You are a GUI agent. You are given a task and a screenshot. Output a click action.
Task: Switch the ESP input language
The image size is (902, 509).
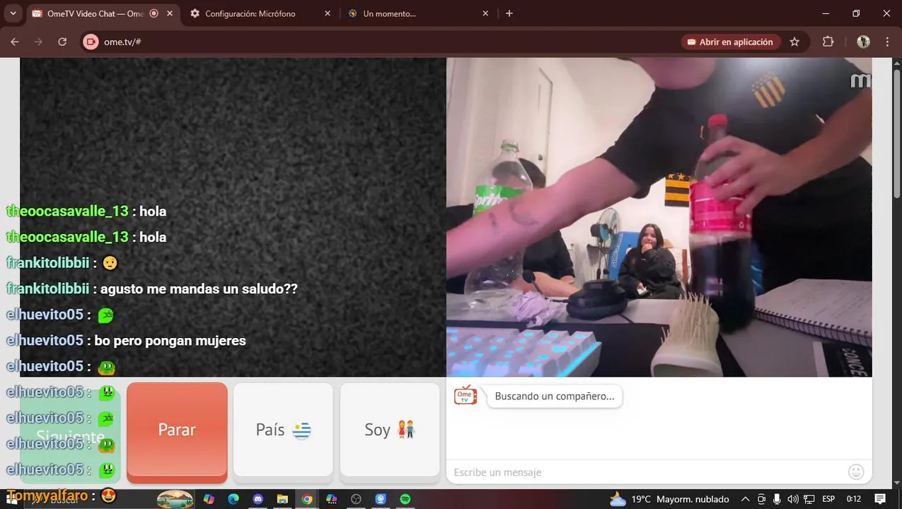tap(828, 499)
